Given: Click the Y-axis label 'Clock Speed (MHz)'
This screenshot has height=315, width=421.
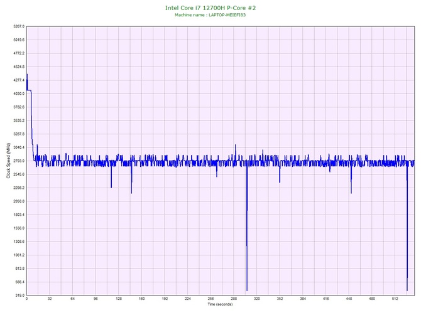Looking at the screenshot, I should click(x=8, y=161).
